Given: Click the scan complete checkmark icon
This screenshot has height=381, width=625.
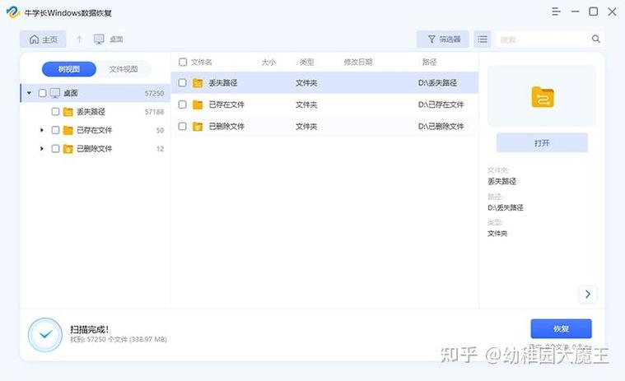Looking at the screenshot, I should tap(45, 335).
